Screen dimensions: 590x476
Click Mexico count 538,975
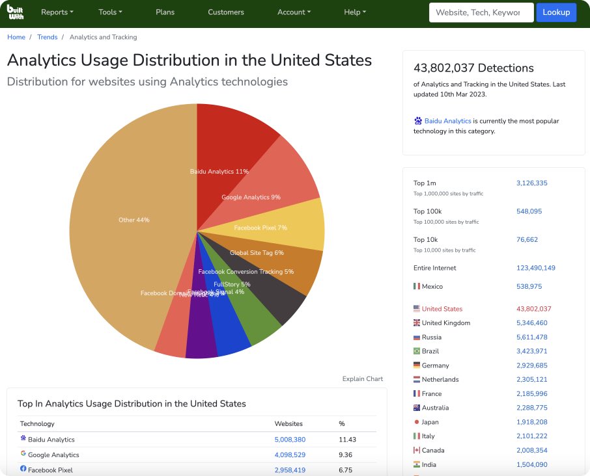pyautogui.click(x=529, y=286)
